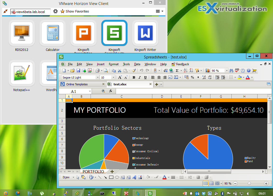
Task: Expand toolbar zoom dropdown 90 %
Action: coord(227,70)
